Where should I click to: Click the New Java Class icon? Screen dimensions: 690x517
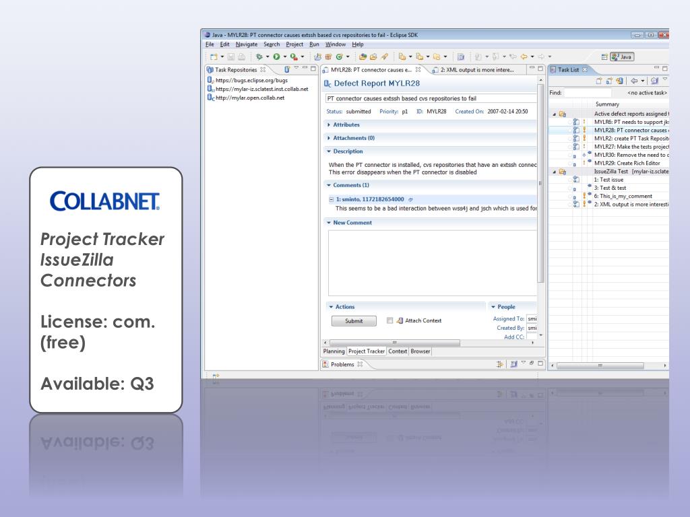coord(340,57)
